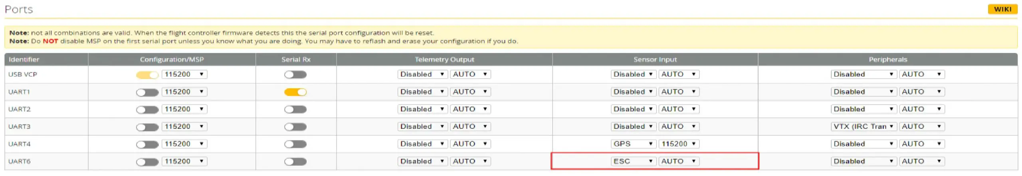Disable Serial Rx on UART1
Viewport: 1022px width, 176px height.
295,92
